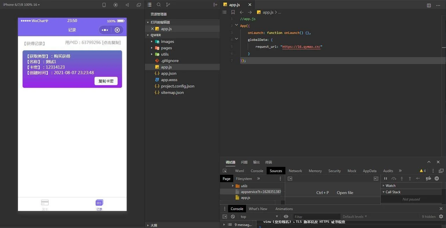The image size is (446, 228).
Task: Switch to the Network tab
Action: 295,171
